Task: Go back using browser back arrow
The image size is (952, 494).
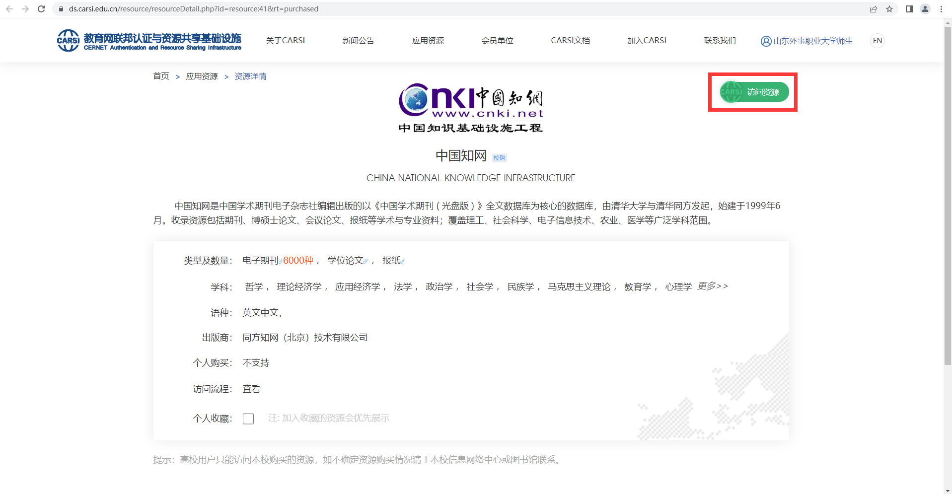Action: [9, 9]
